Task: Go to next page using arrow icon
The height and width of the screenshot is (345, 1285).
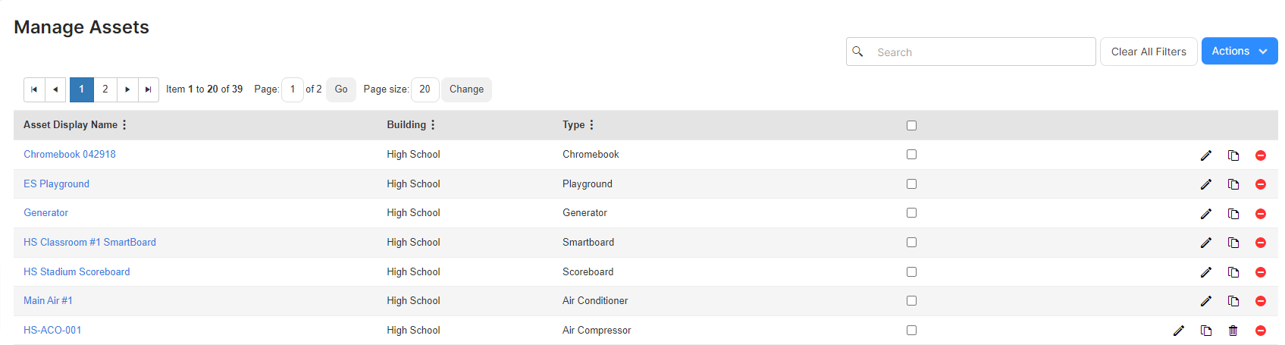Action: click(x=127, y=89)
